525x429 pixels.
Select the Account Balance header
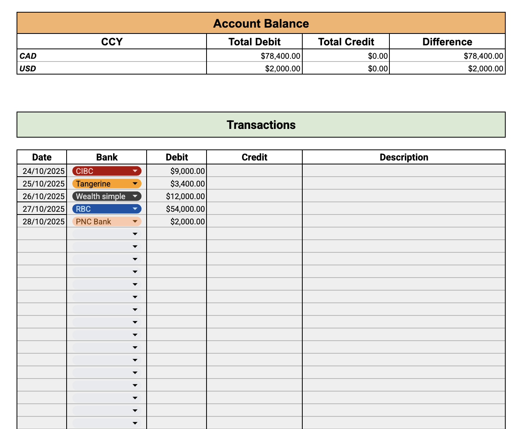click(261, 23)
